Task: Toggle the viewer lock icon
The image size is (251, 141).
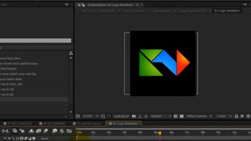Action: tap(83, 5)
